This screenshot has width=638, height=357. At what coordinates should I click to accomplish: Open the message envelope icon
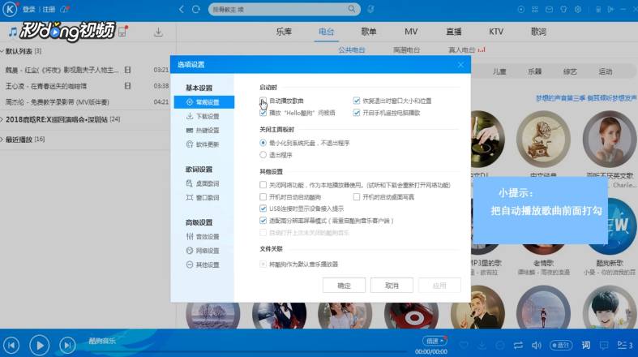550,9
